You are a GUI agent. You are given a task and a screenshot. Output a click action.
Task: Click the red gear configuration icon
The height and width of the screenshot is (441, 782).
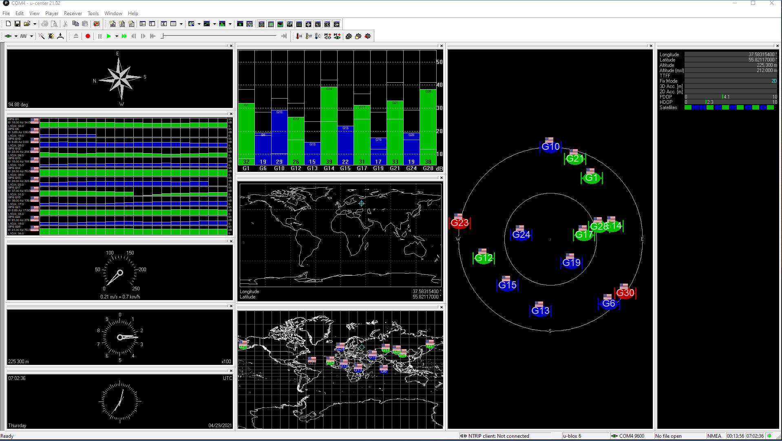coord(368,36)
